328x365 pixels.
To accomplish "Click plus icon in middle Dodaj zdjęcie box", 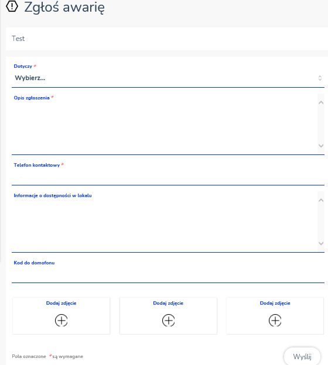I will tap(168, 321).
